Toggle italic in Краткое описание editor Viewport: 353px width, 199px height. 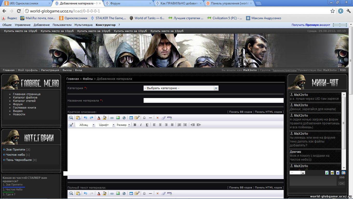(141, 125)
